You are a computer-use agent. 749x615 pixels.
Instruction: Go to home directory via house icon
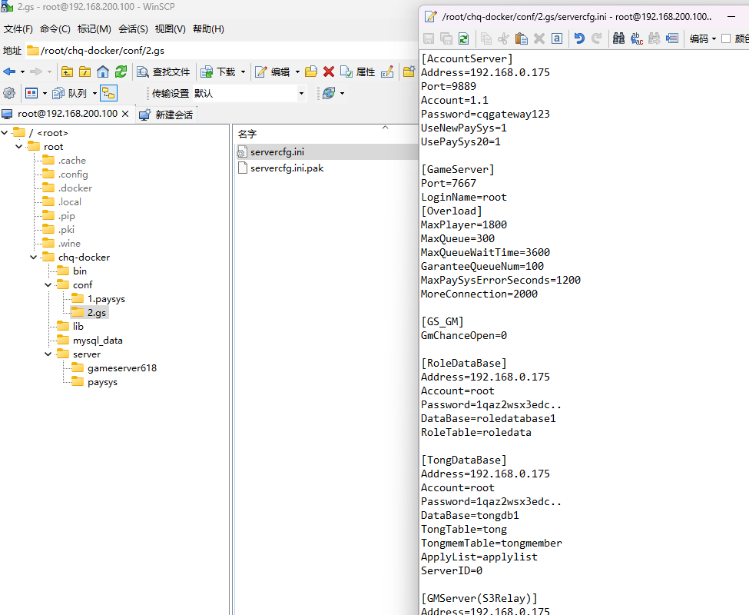103,71
